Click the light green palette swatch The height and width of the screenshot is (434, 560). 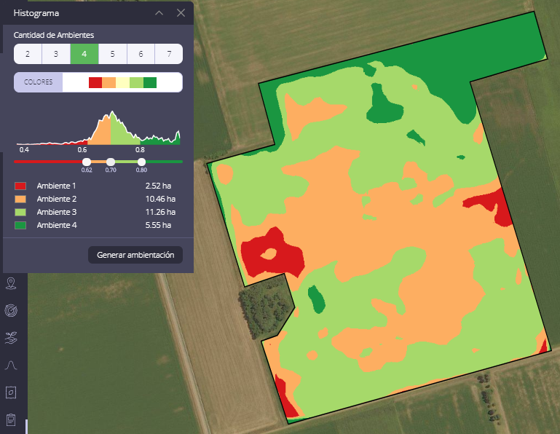click(x=136, y=82)
